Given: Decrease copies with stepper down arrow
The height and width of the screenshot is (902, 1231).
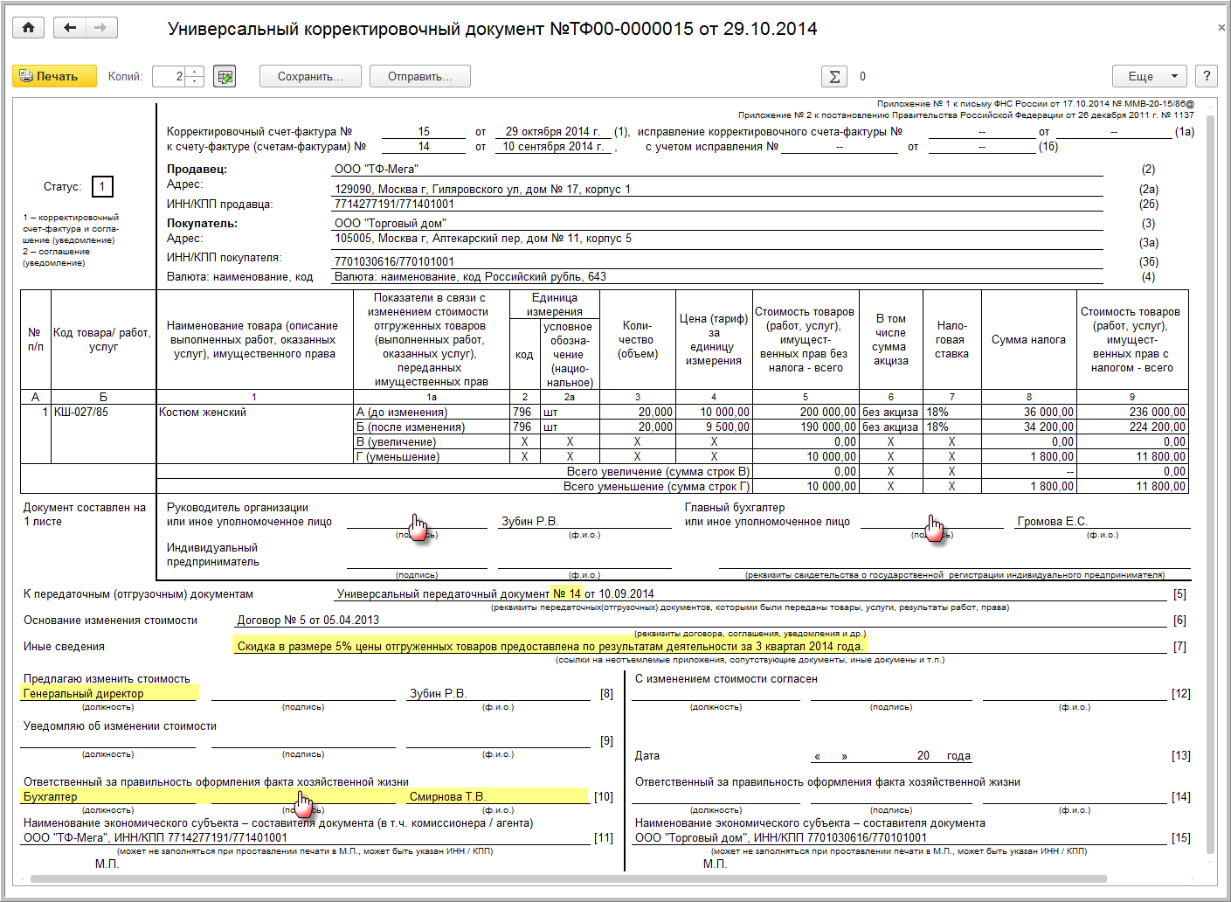Looking at the screenshot, I should coord(196,81).
